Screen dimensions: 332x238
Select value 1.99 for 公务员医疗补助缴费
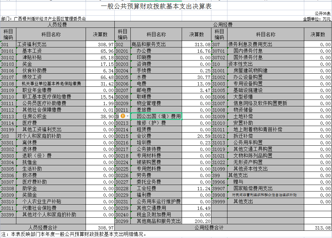click(100, 103)
